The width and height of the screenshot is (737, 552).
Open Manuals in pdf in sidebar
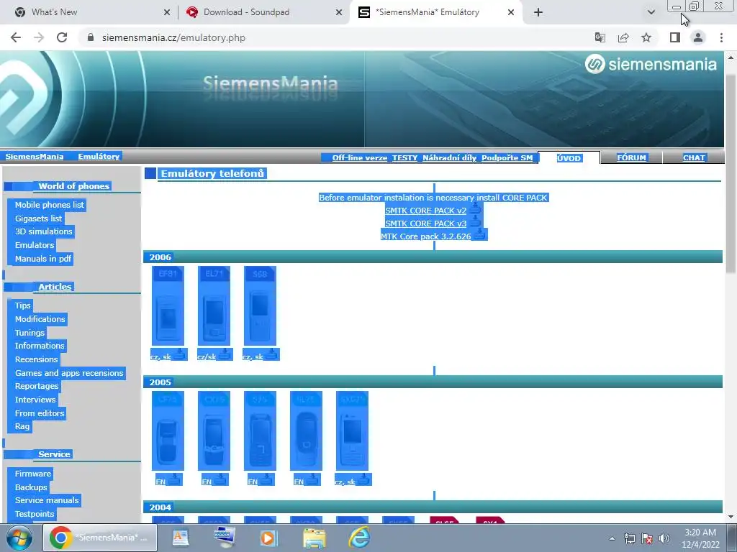[42, 259]
